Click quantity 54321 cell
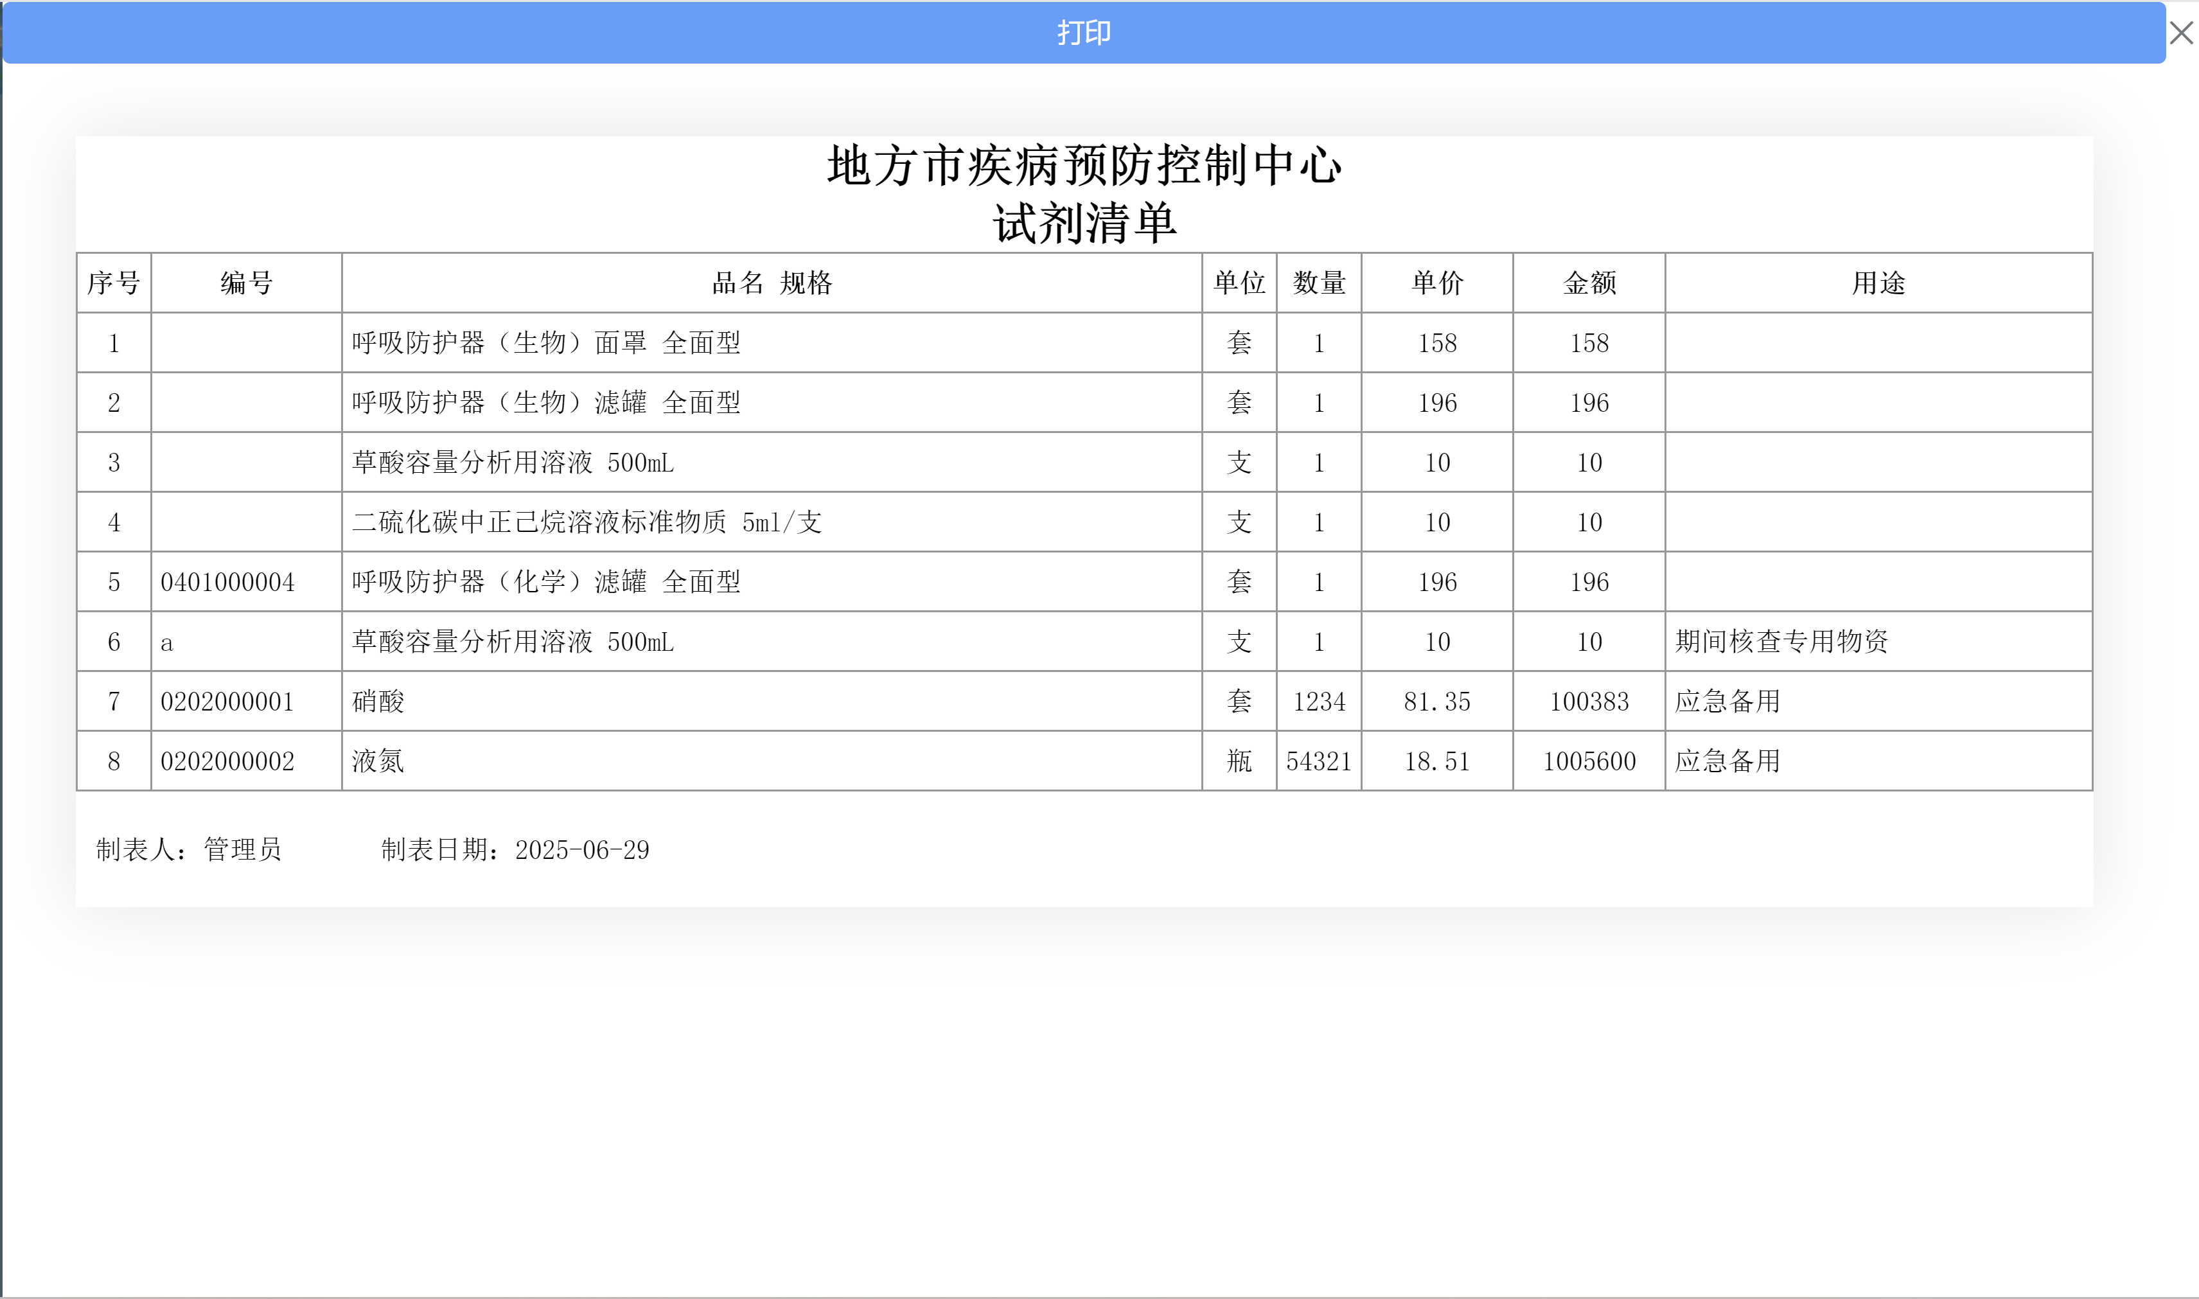This screenshot has width=2199, height=1299. tap(1320, 761)
